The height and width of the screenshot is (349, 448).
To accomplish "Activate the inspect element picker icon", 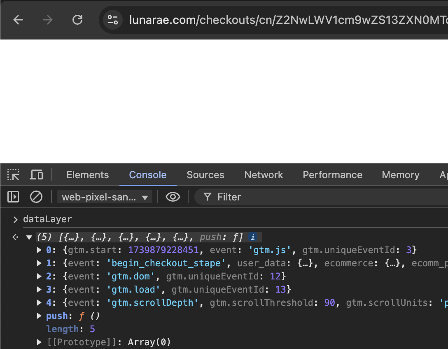I will tap(13, 174).
